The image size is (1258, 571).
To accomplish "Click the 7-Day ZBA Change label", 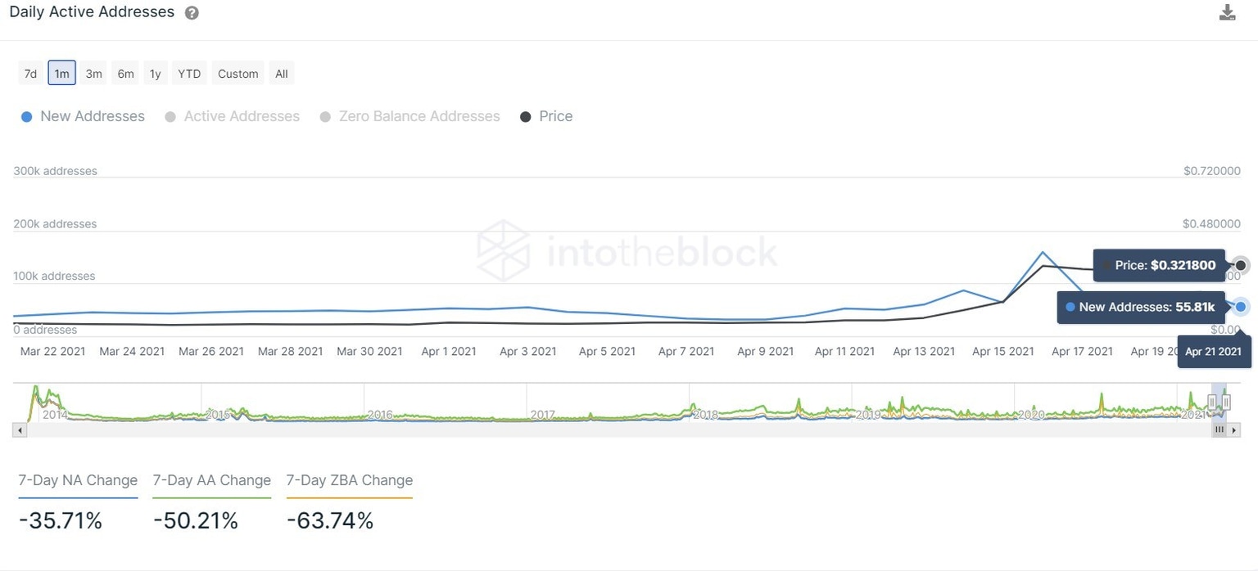I will (349, 480).
